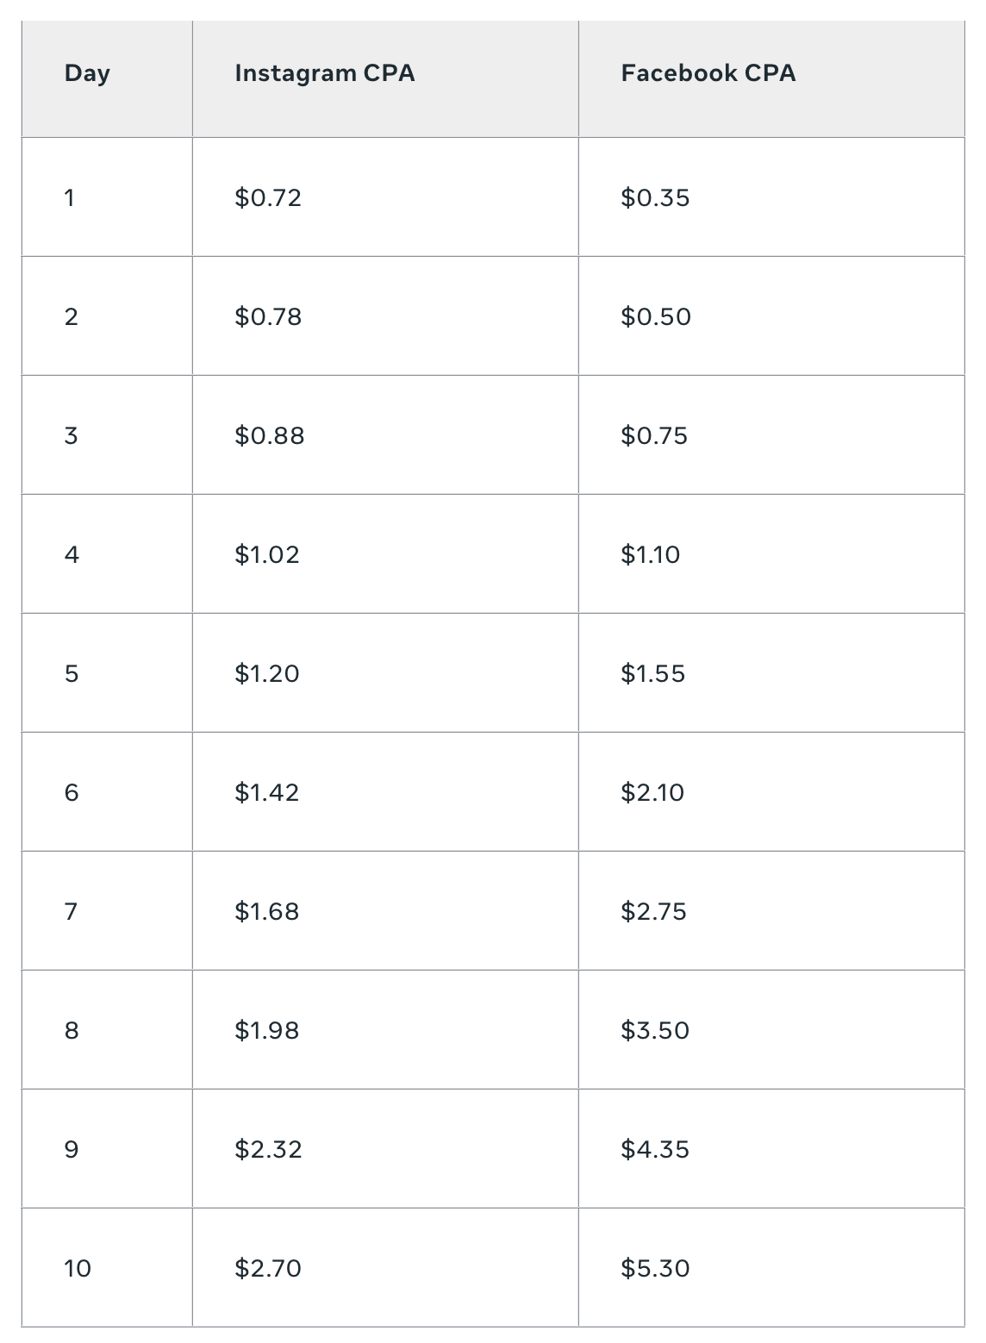Select Instagram CPA value $0.88
986x1343 pixels.
point(270,436)
